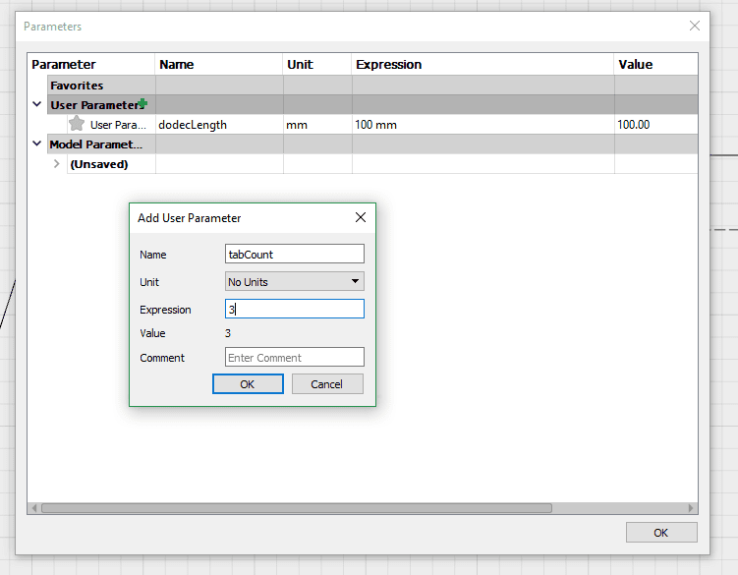The height and width of the screenshot is (575, 738).
Task: Click the scrollbar left arrow
Action: pyautogui.click(x=33, y=508)
